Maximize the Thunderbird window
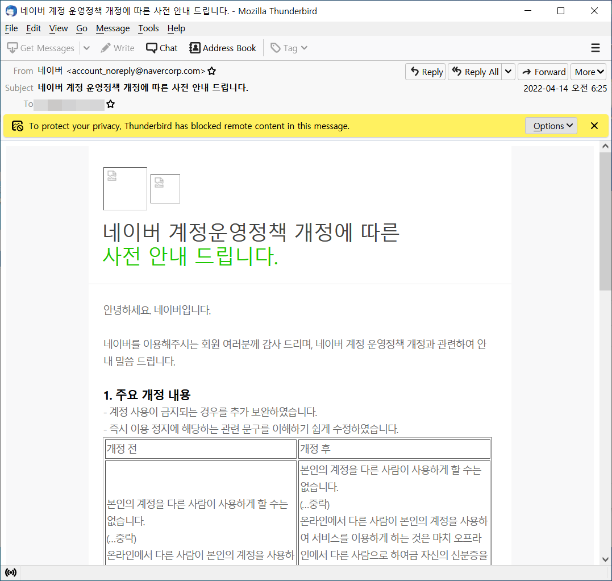Image resolution: width=612 pixels, height=581 pixels. pos(561,11)
